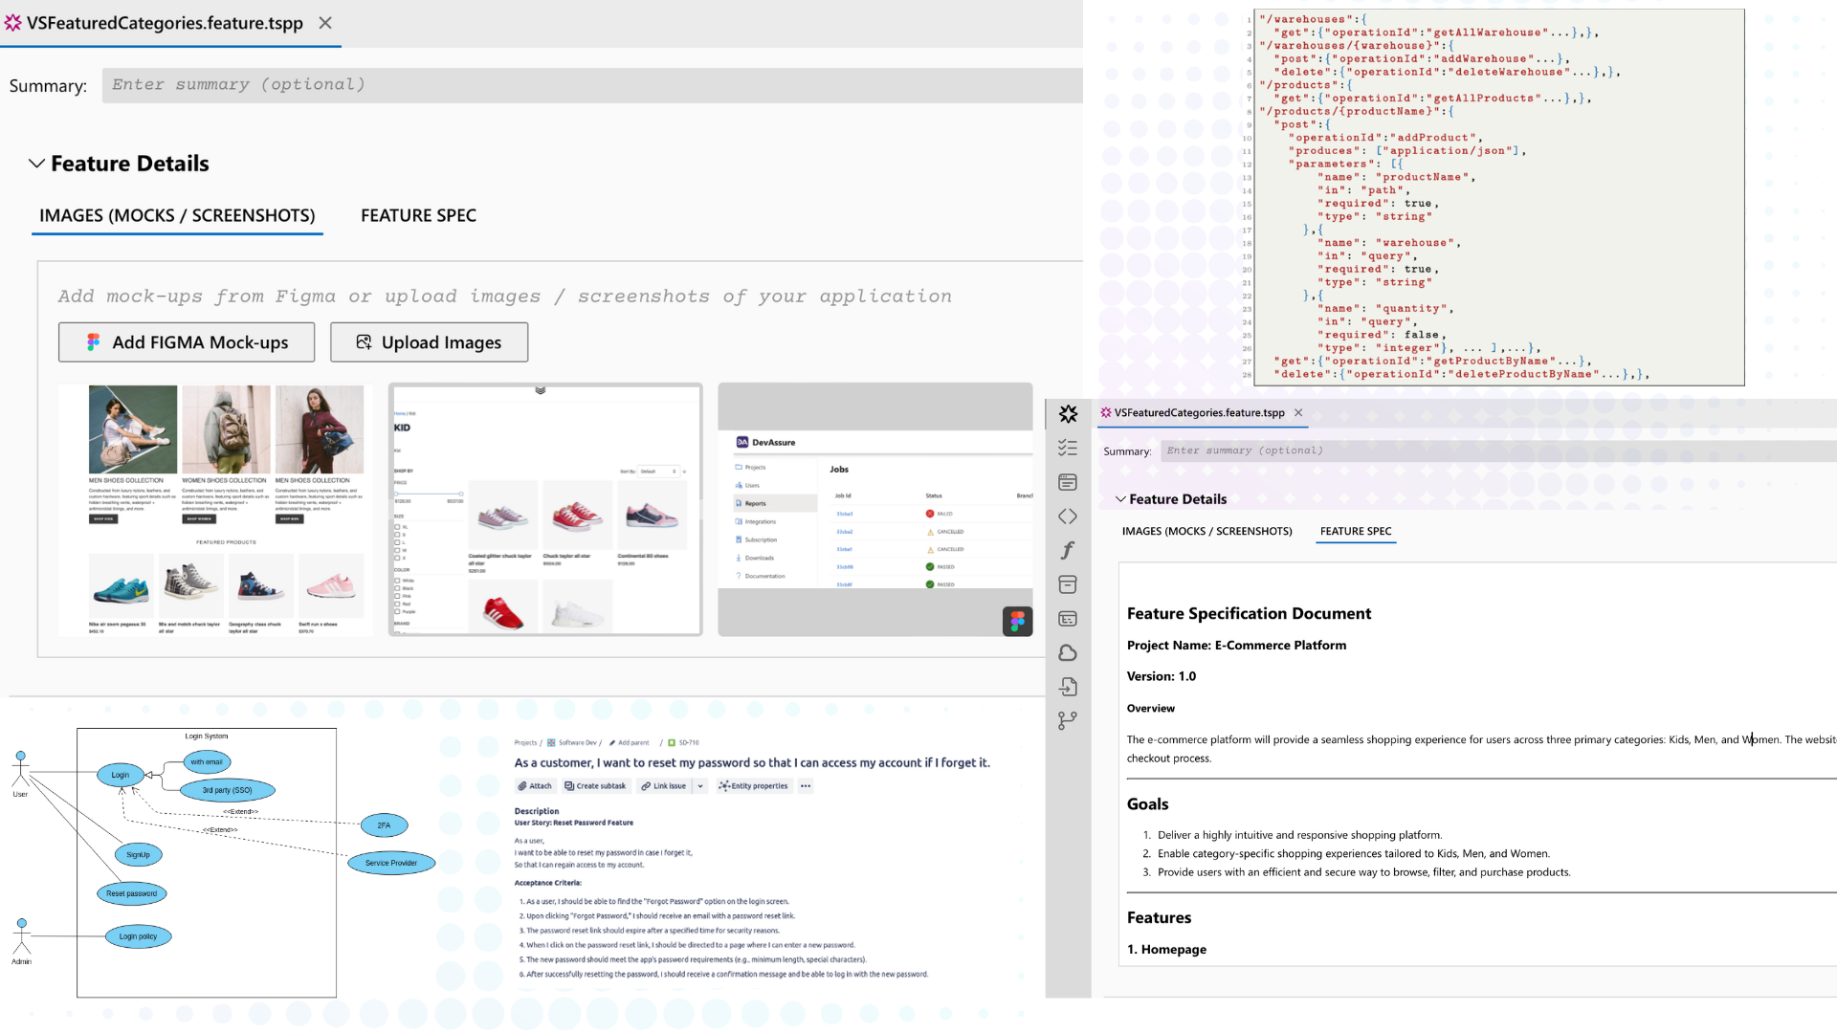The image size is (1837, 1033).
Task: Check the Pink color checkbox
Action: click(x=398, y=596)
